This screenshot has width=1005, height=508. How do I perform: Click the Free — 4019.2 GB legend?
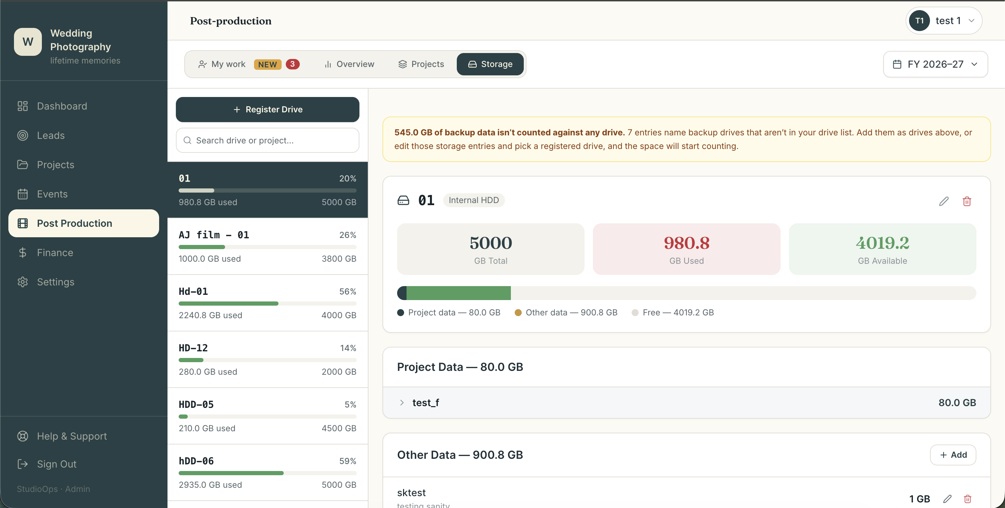[672, 313]
